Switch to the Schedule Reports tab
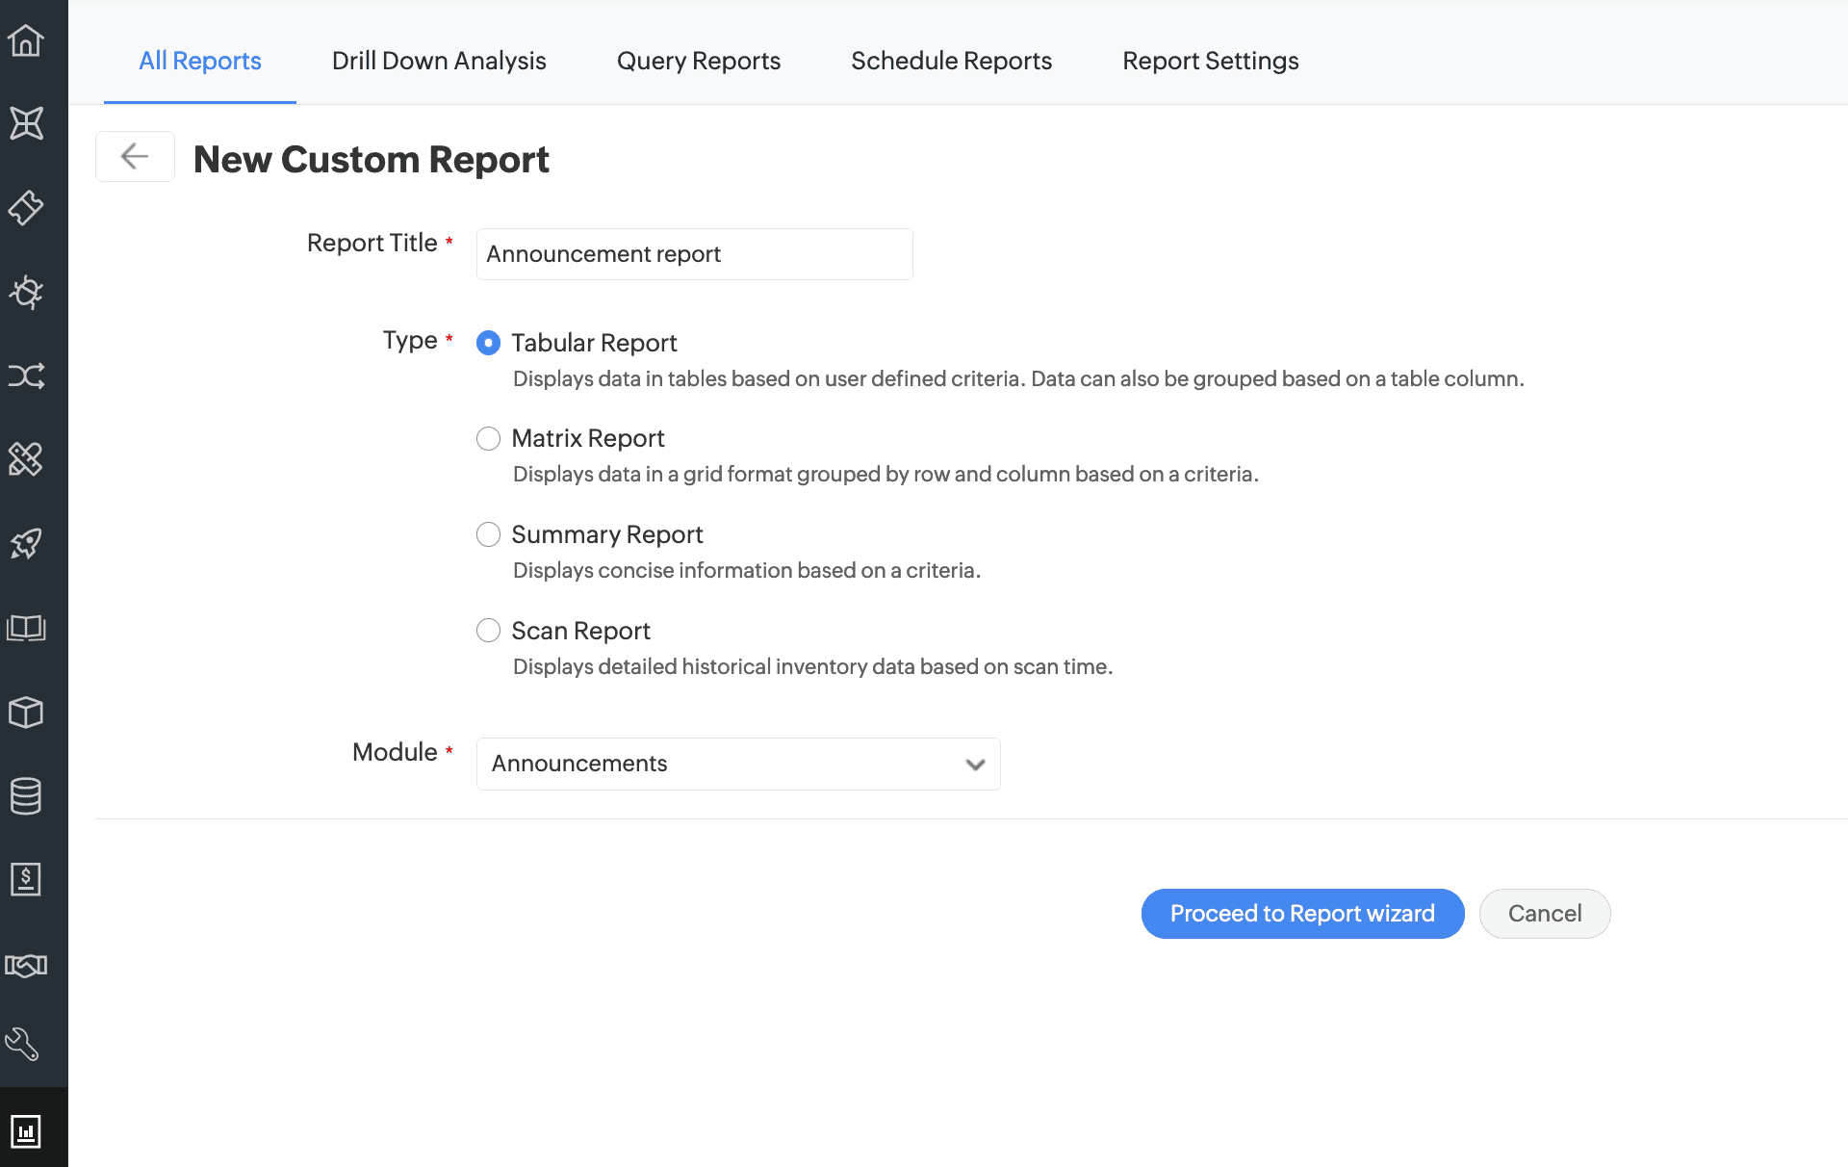The image size is (1848, 1167). [951, 61]
